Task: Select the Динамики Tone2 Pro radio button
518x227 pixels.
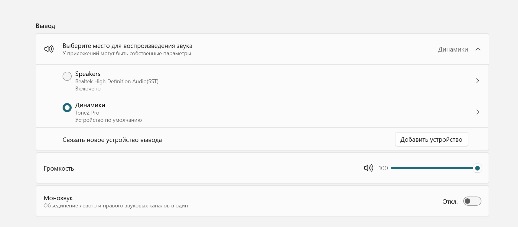Action: [x=67, y=108]
